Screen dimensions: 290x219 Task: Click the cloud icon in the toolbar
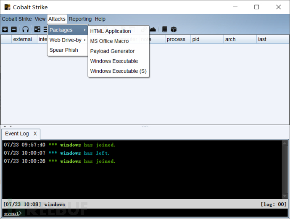click(153, 29)
